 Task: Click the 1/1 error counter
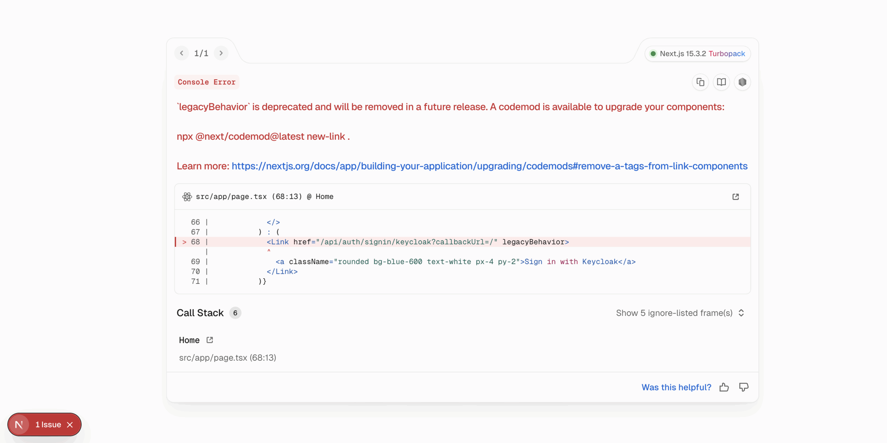pos(201,53)
